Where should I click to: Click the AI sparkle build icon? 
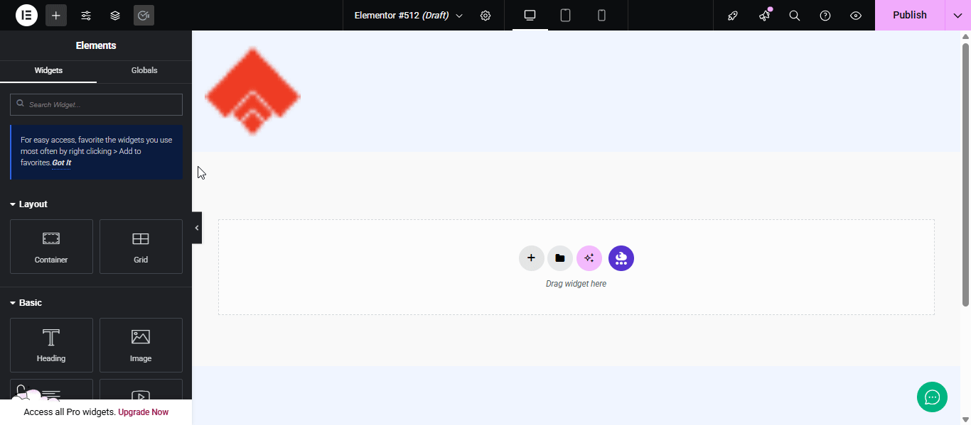pos(589,258)
